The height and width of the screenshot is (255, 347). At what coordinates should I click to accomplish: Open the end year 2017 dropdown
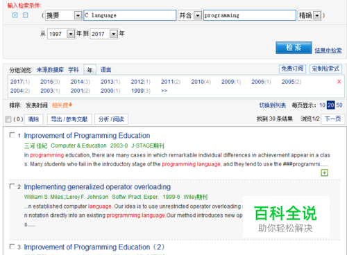point(113,34)
